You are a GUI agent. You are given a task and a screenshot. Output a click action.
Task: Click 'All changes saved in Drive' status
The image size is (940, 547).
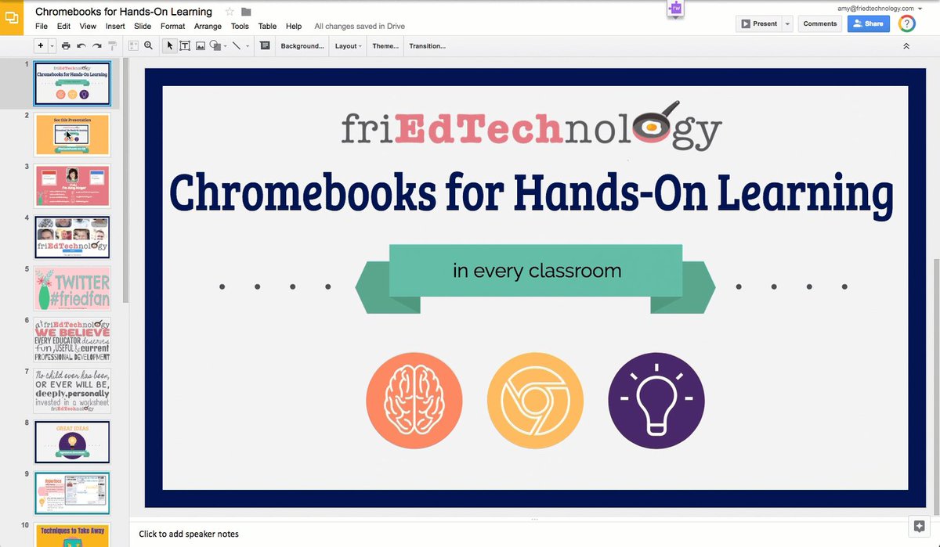(360, 26)
